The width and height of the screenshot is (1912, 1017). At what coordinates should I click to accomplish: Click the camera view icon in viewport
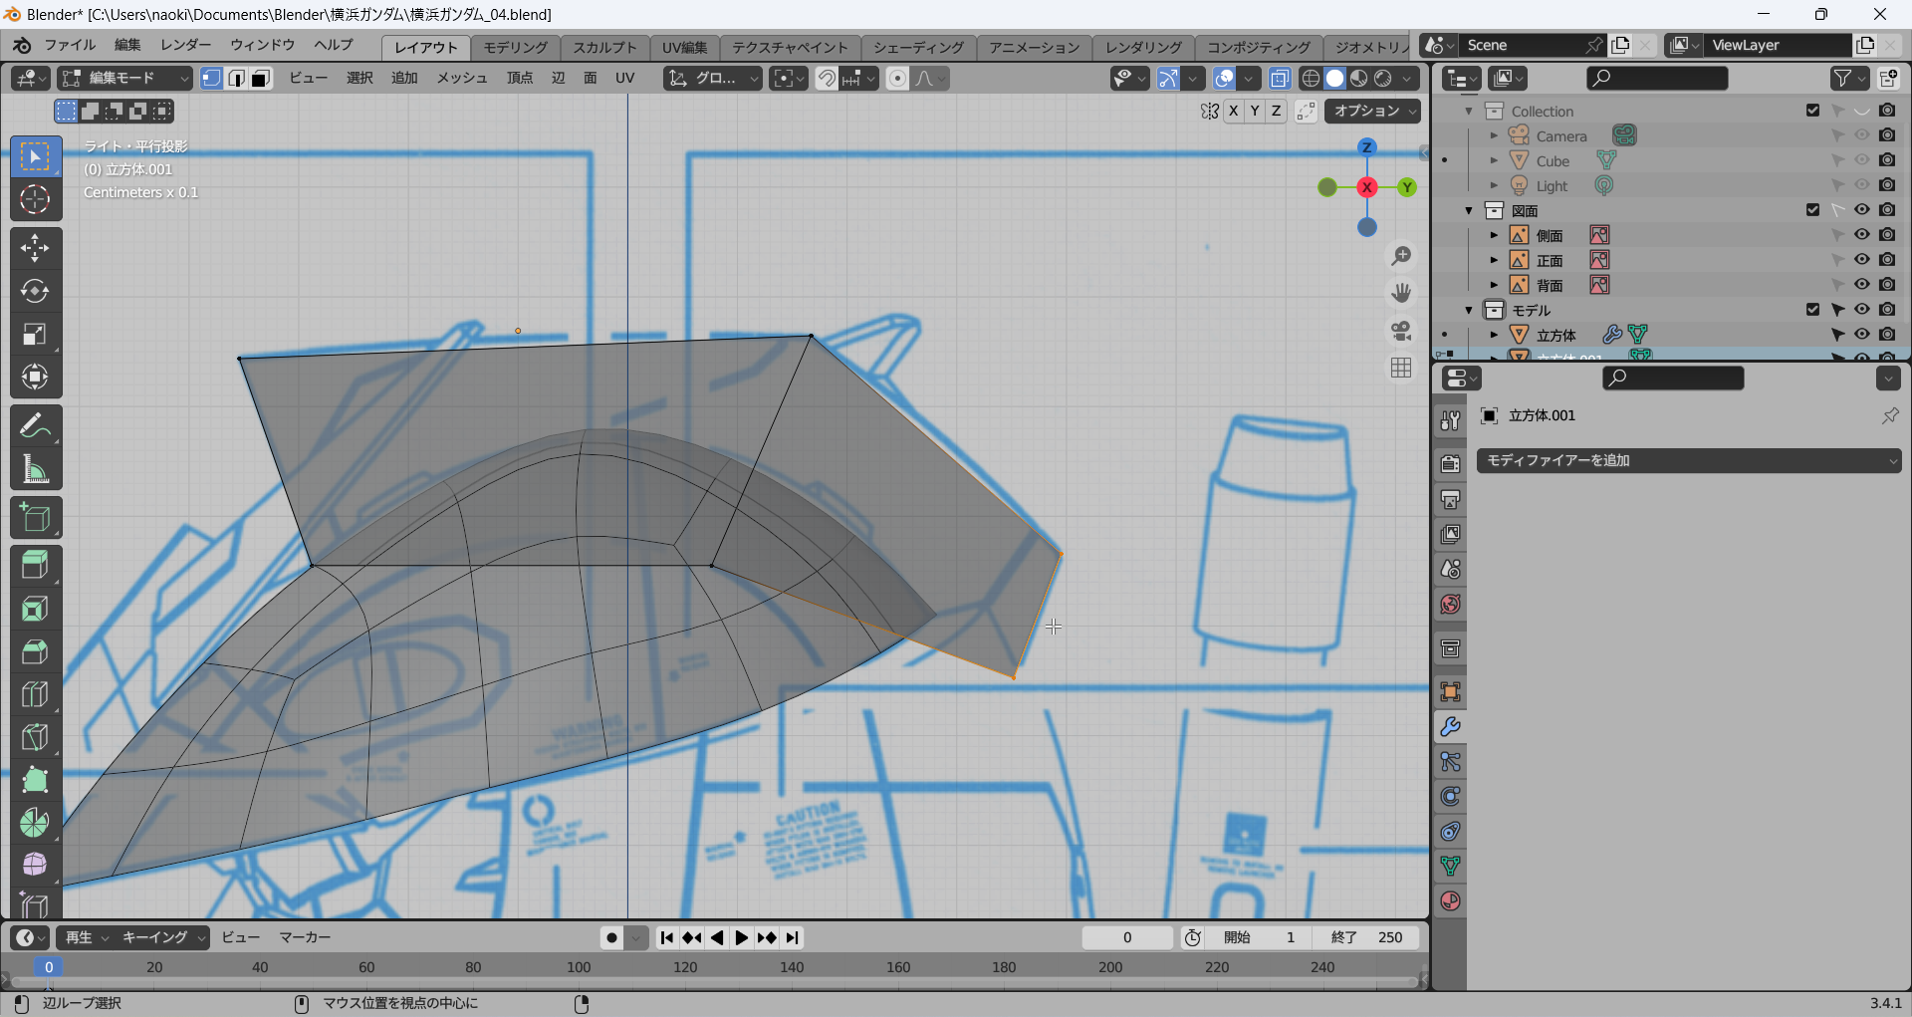point(1401,331)
